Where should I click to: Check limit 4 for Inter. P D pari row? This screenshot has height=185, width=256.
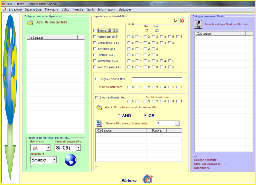(x=161, y=67)
